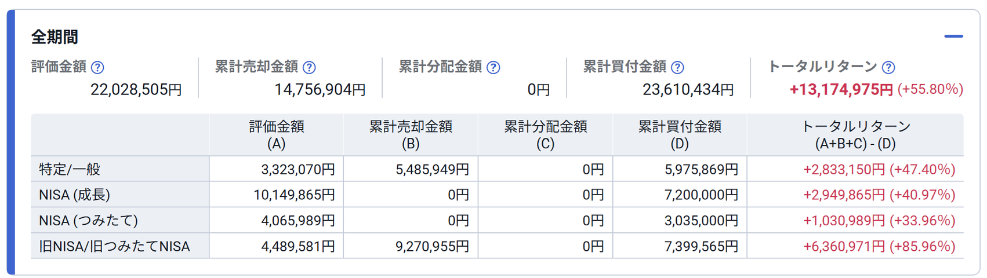Click the 累計売却金額 (B) column header
The width and height of the screenshot is (987, 278).
pos(411,135)
